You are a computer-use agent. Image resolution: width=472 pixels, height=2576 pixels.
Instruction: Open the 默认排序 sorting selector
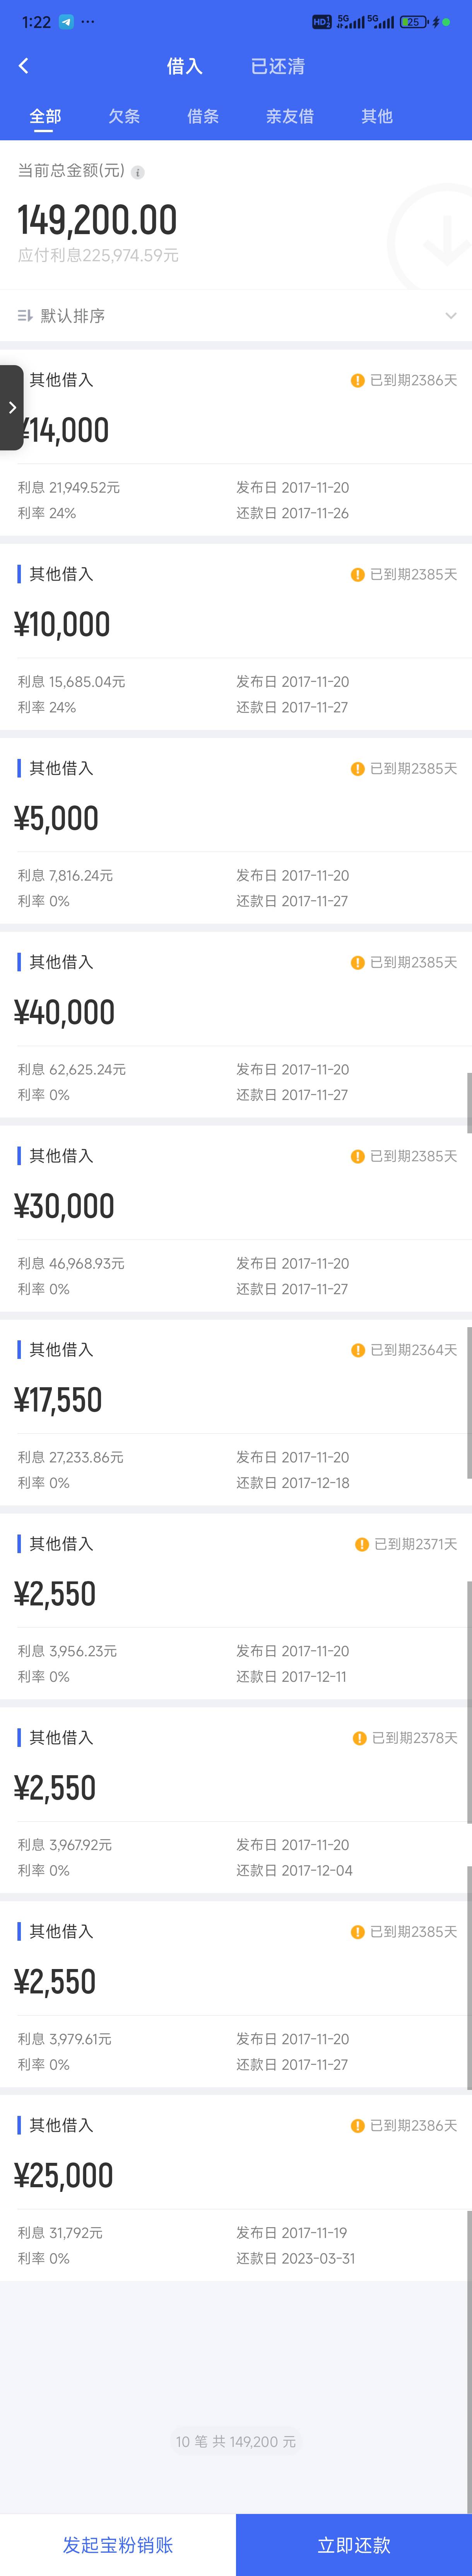click(236, 316)
